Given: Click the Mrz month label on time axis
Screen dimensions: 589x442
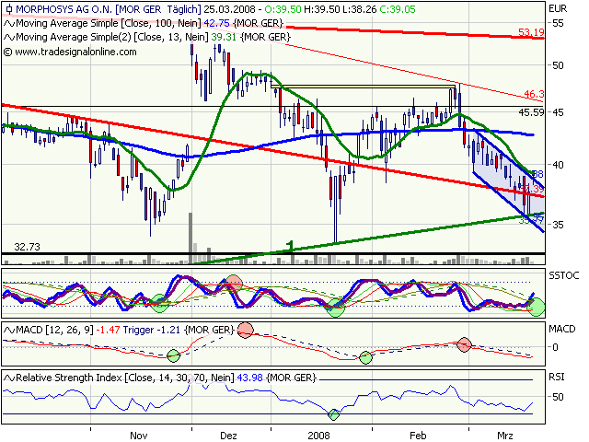Looking at the screenshot, I should 505,436.
